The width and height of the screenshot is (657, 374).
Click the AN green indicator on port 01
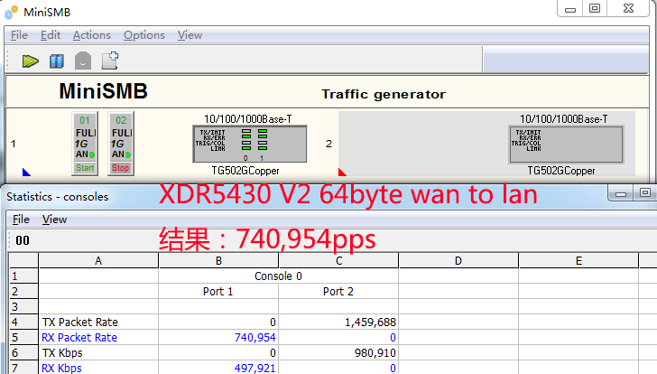pyautogui.click(x=92, y=154)
